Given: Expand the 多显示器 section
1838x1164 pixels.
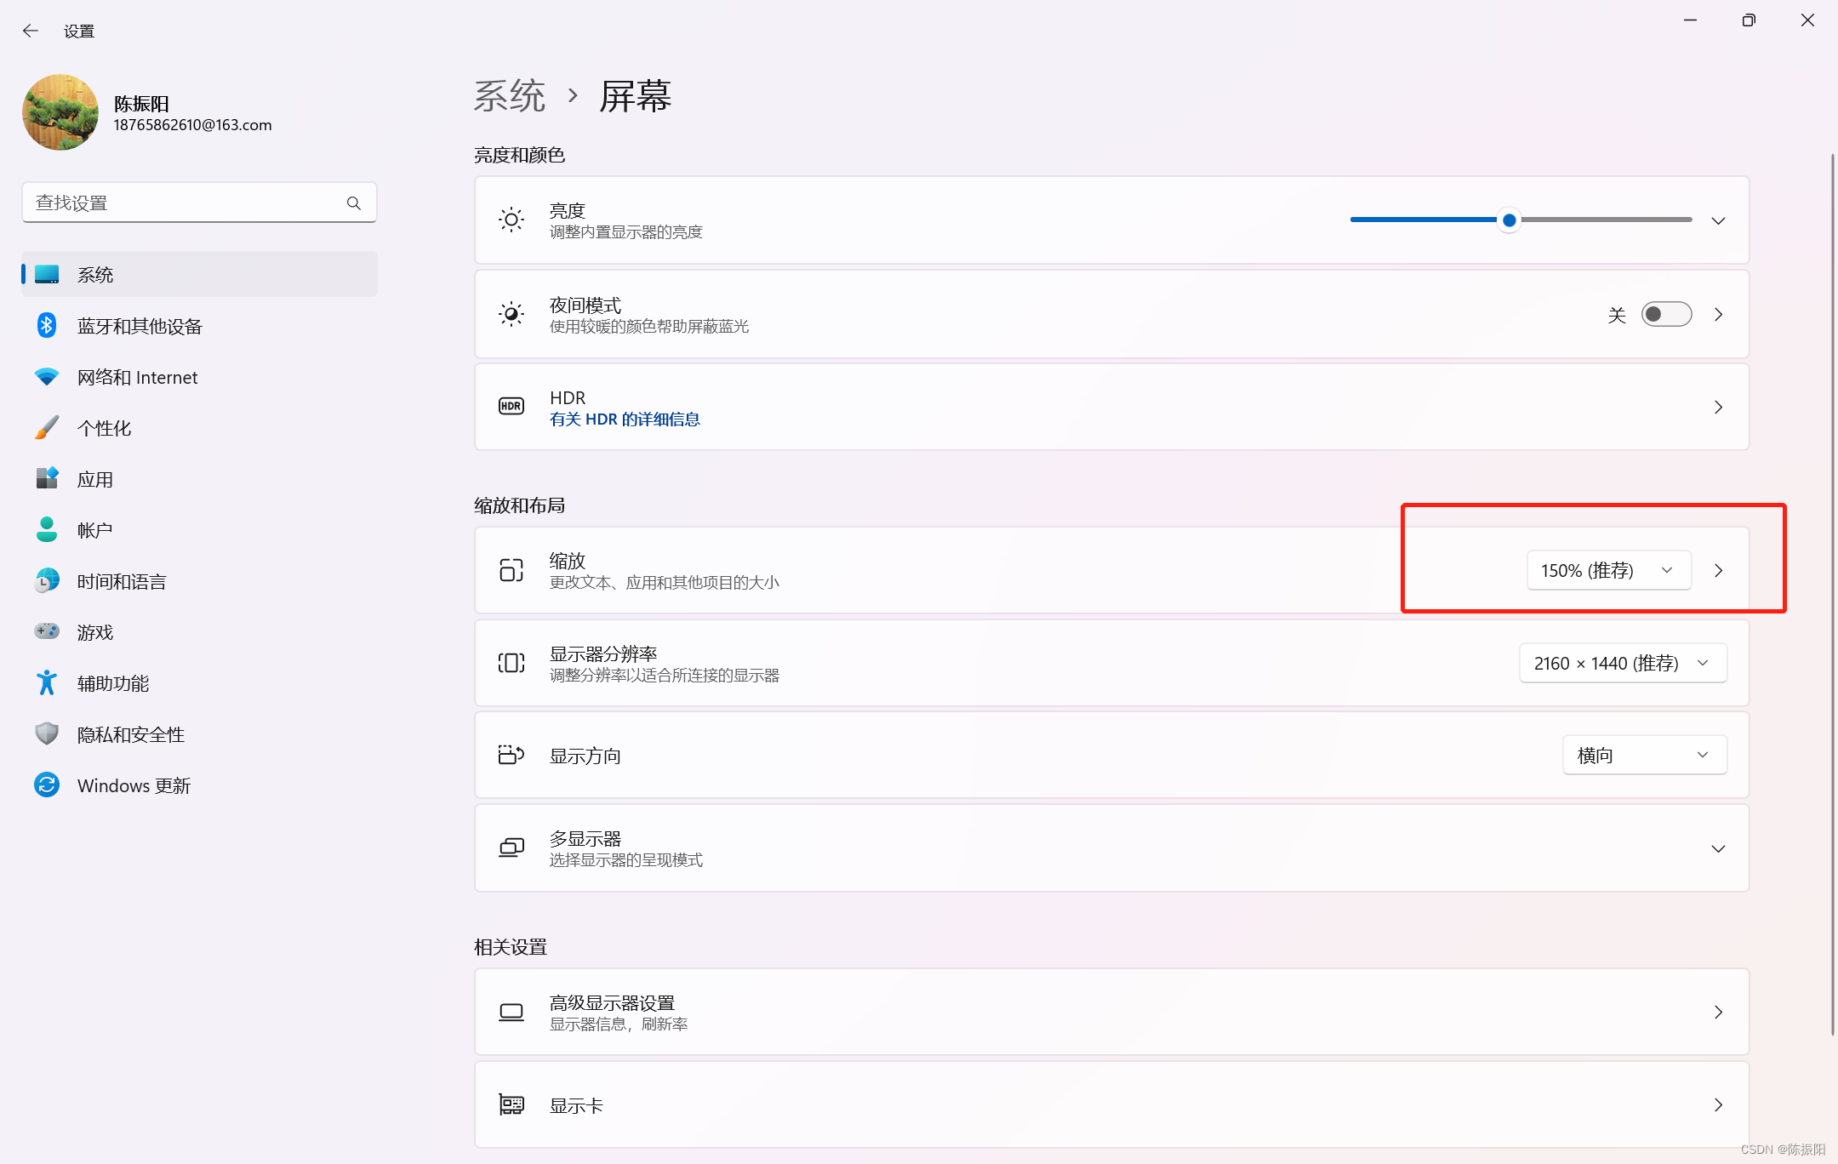Looking at the screenshot, I should pyautogui.click(x=1718, y=848).
